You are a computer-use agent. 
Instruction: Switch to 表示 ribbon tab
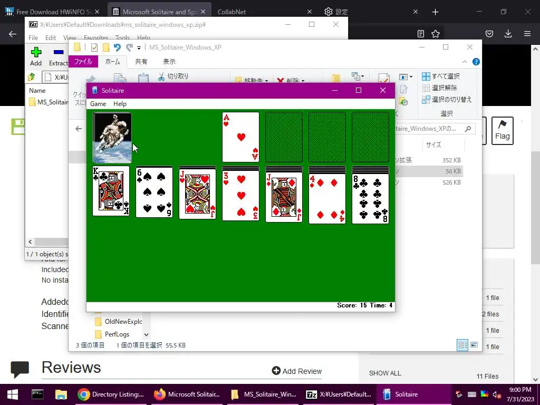point(169,62)
